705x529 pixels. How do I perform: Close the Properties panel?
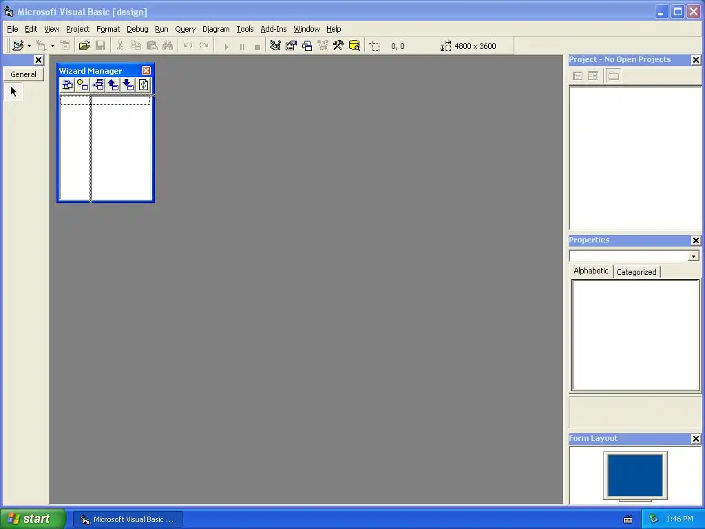[695, 240]
